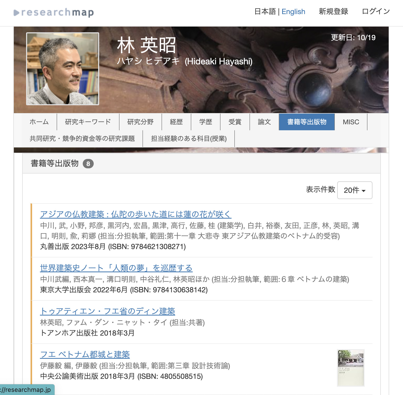Image resolution: width=403 pixels, height=395 pixels.
Task: Open the 経歴 tab
Action: pyautogui.click(x=176, y=122)
